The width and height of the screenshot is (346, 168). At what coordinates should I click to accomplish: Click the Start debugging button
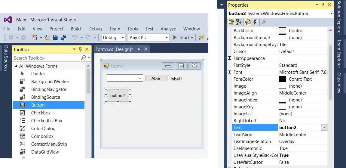click(181, 38)
